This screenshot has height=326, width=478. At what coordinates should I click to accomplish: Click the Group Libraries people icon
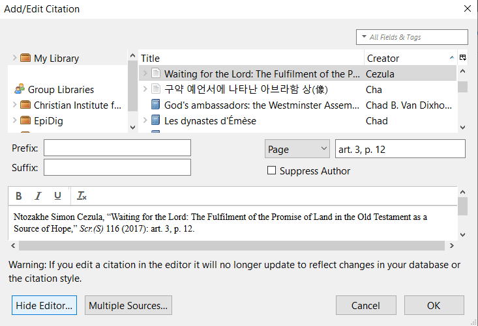20,89
